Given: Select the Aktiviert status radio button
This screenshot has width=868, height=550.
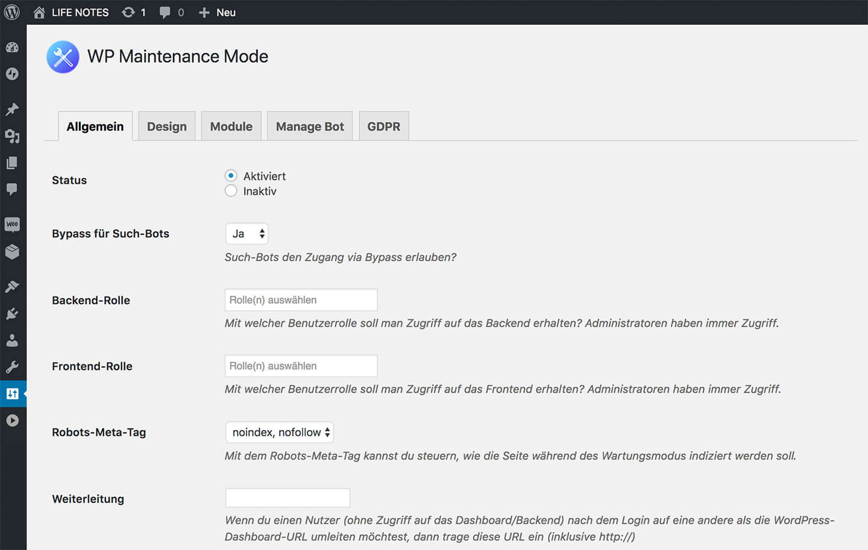Looking at the screenshot, I should pyautogui.click(x=231, y=175).
